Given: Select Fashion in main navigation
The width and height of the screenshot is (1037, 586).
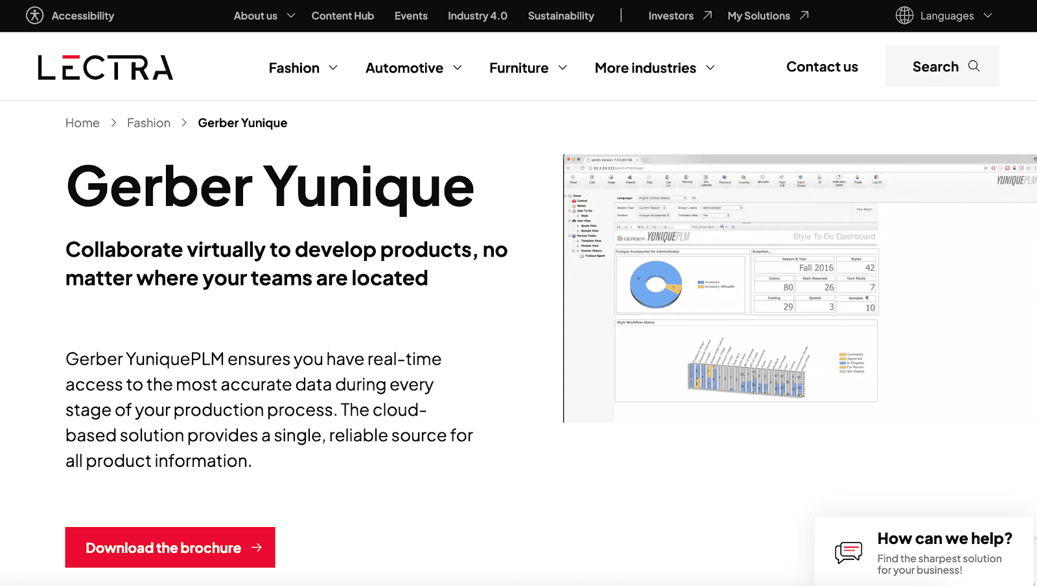Looking at the screenshot, I should pos(294,68).
